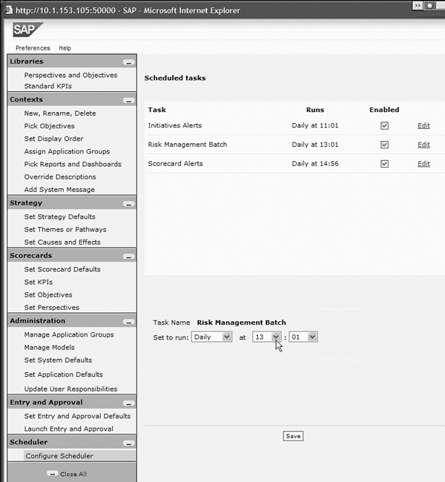
Task: Open Set Causes and Effects
Action: [62, 242]
